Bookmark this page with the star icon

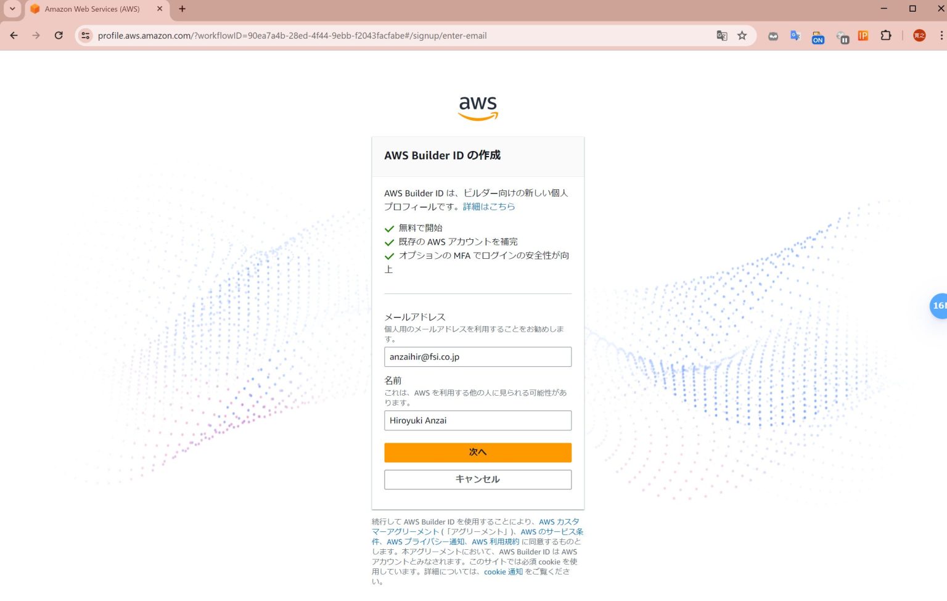[x=742, y=36]
